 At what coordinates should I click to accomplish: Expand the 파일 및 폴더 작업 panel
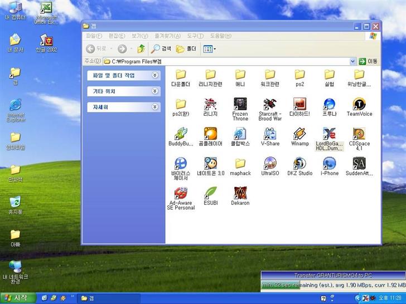124,76
